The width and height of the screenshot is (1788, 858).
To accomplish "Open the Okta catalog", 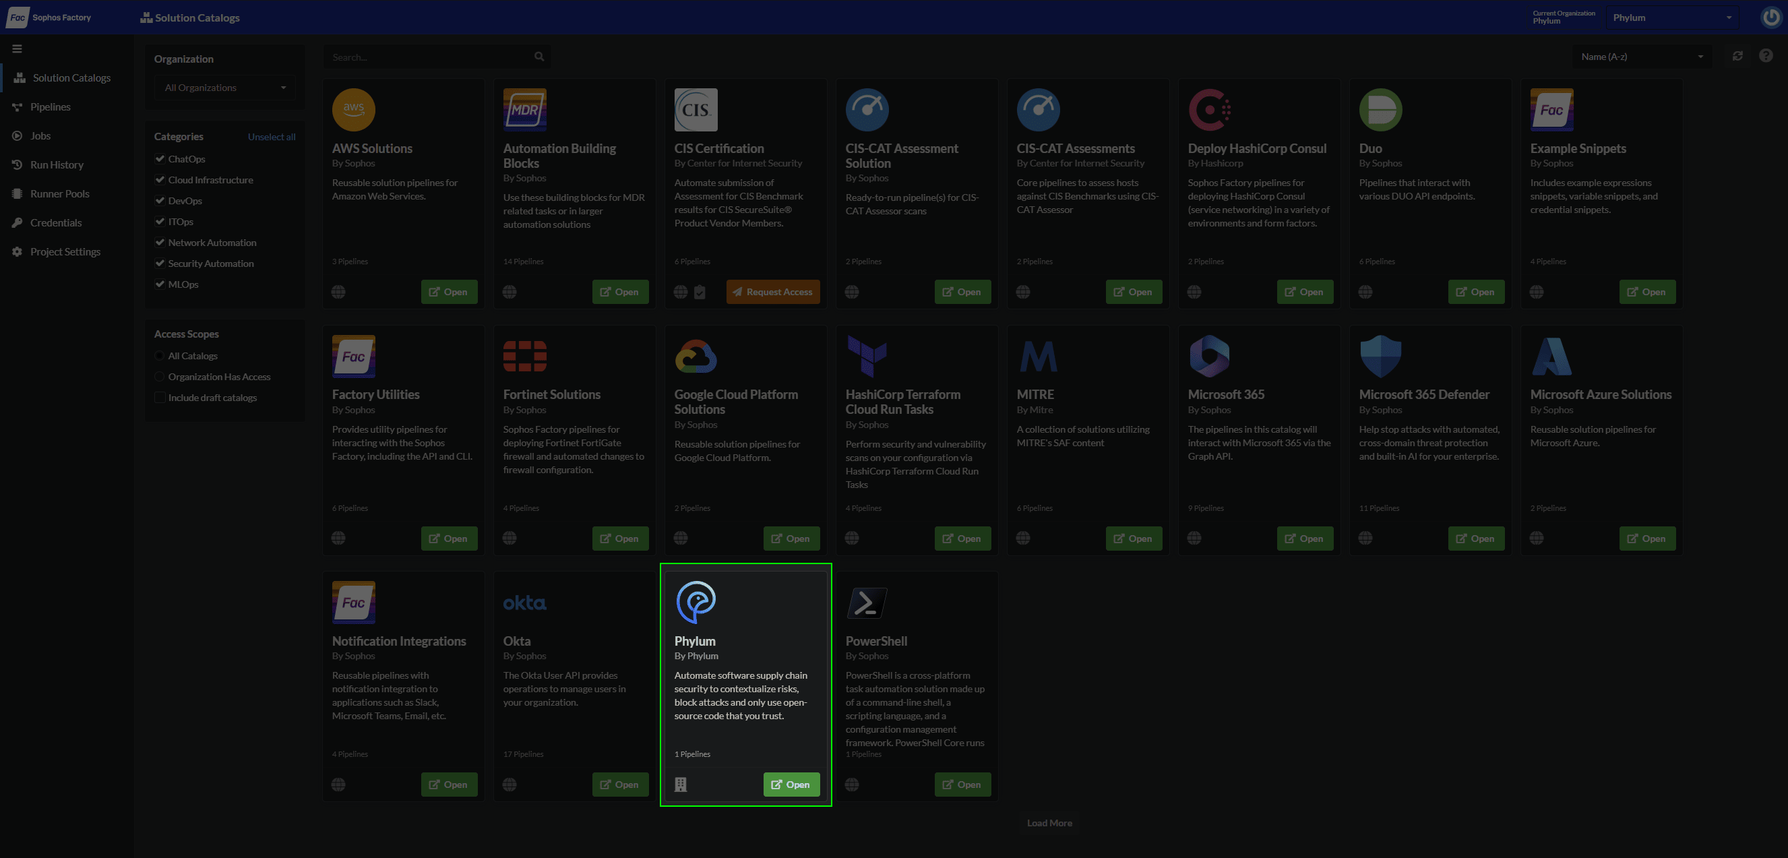I will point(620,785).
